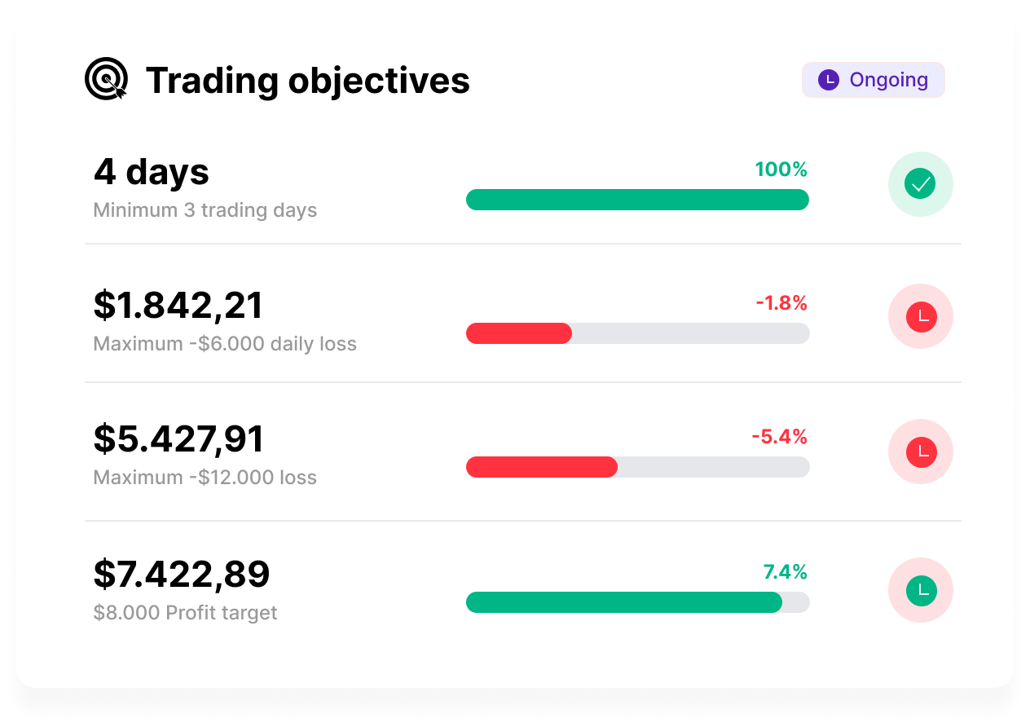Click the daily loss red clock icon

920,316
